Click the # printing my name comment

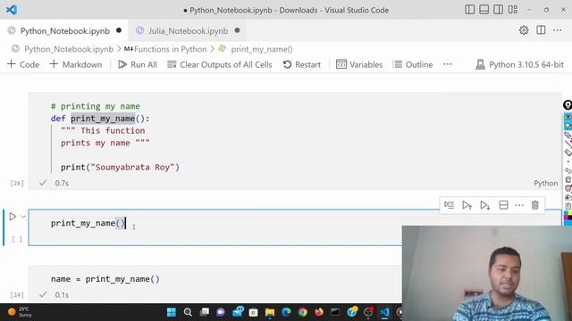pyautogui.click(x=96, y=106)
